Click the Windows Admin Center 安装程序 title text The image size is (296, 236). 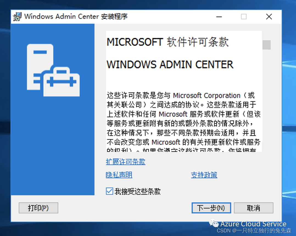click(x=76, y=17)
